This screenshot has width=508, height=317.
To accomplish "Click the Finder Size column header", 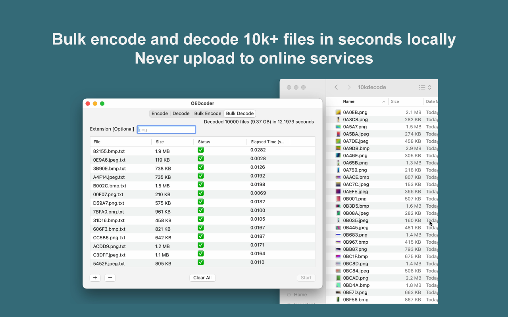I will tap(406, 101).
